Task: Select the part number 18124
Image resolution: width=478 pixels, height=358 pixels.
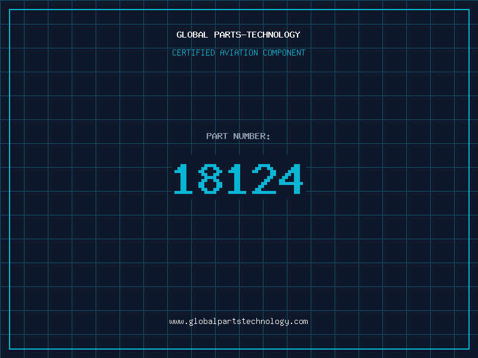Action: pyautogui.click(x=238, y=178)
